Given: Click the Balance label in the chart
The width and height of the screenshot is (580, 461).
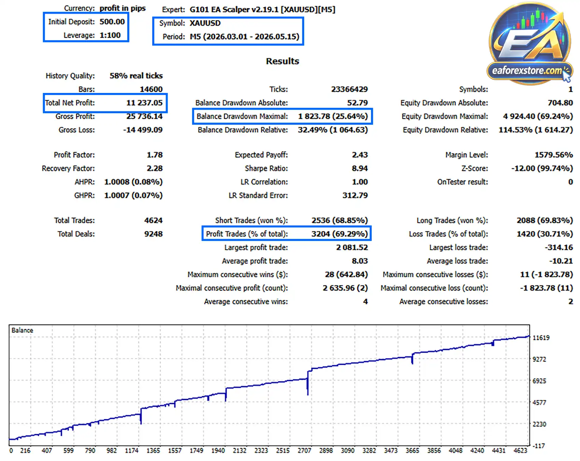Looking at the screenshot, I should [x=22, y=330].
